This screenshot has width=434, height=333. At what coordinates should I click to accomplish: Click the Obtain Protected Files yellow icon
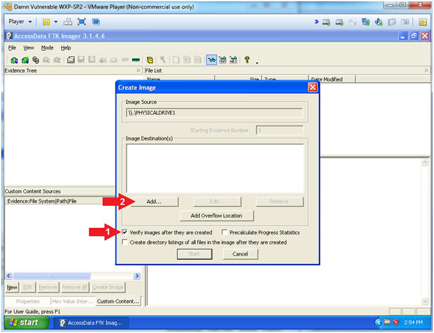[x=150, y=60]
